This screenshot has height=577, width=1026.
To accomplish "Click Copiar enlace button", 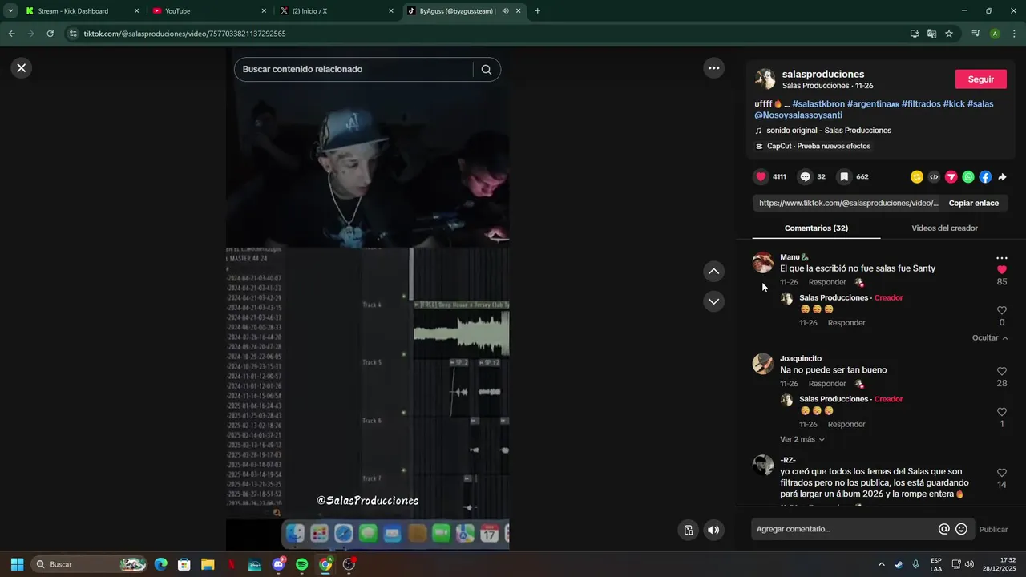I will [x=973, y=204].
